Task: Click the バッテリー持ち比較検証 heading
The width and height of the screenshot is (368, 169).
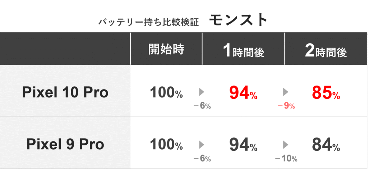Action: pos(147,22)
